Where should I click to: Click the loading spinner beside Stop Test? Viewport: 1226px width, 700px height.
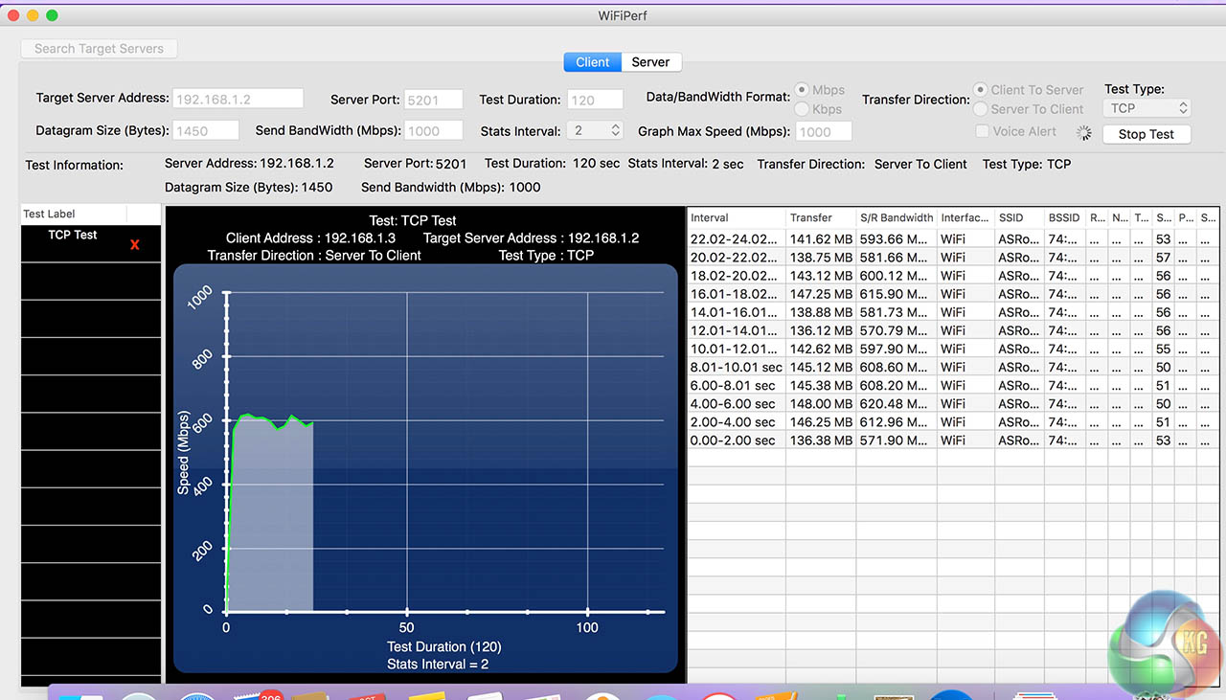click(x=1083, y=133)
